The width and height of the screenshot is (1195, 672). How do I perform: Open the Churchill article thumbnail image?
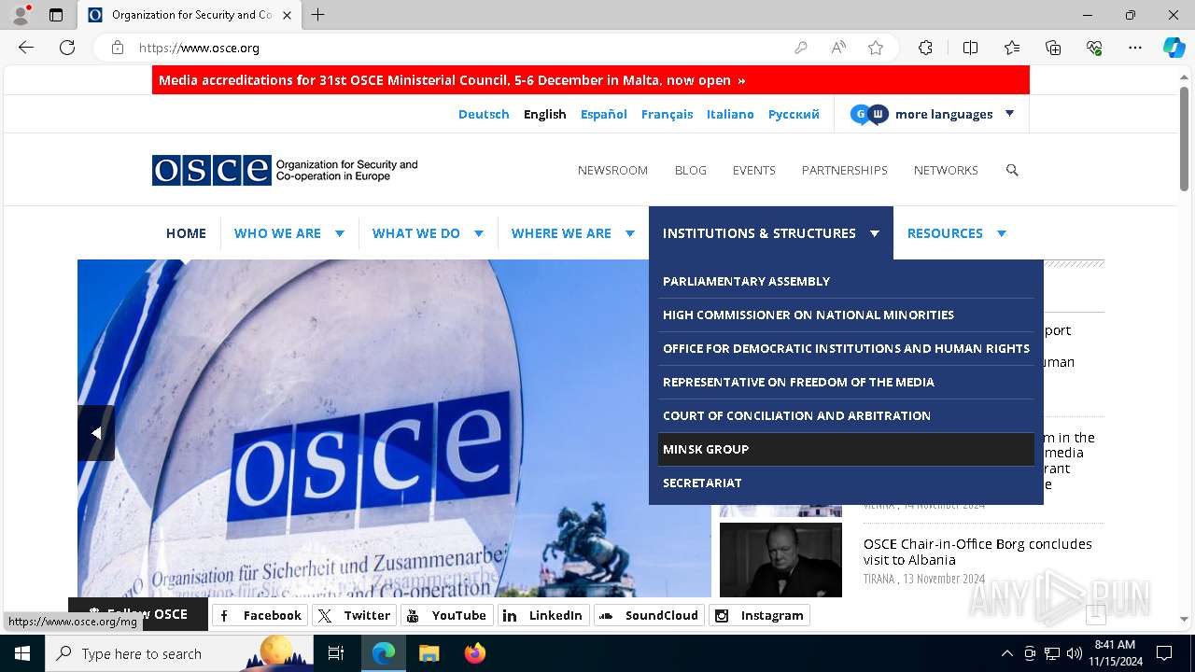click(x=780, y=560)
